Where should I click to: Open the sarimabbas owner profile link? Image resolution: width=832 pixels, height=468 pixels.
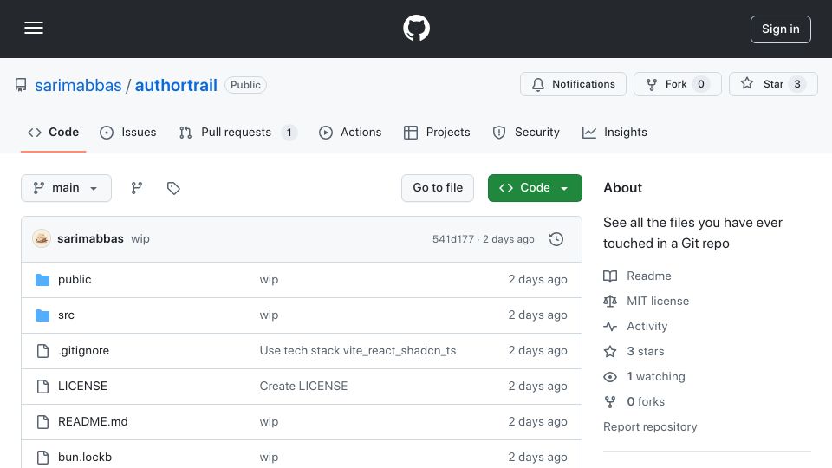point(78,85)
